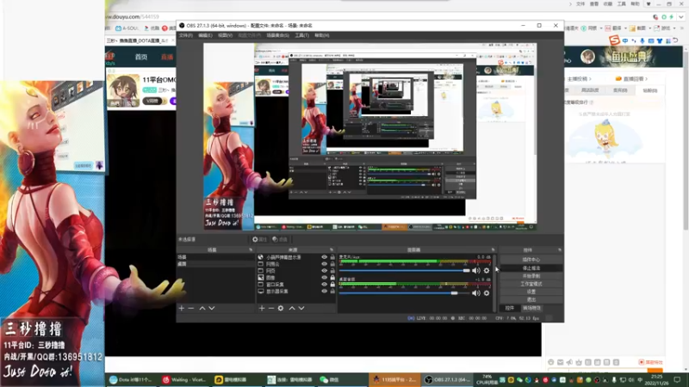Select the 图像 image source icon
The height and width of the screenshot is (387, 689).
[261, 278]
